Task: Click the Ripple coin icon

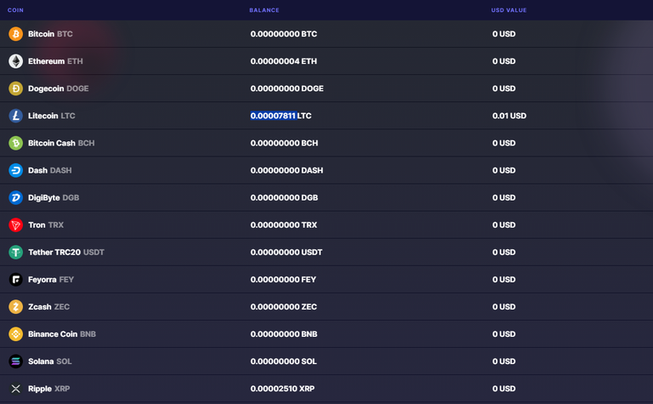Action: tap(16, 389)
